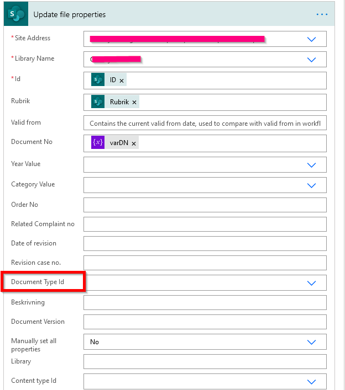
Task: Open the Library Name dropdown
Action: tap(311, 60)
